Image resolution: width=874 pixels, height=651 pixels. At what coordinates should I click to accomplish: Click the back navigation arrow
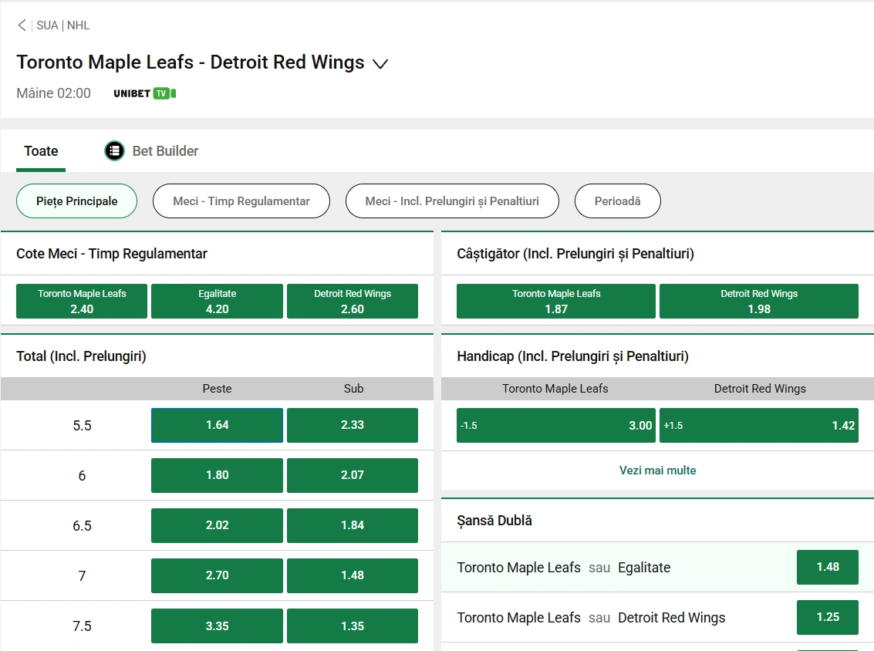(22, 25)
